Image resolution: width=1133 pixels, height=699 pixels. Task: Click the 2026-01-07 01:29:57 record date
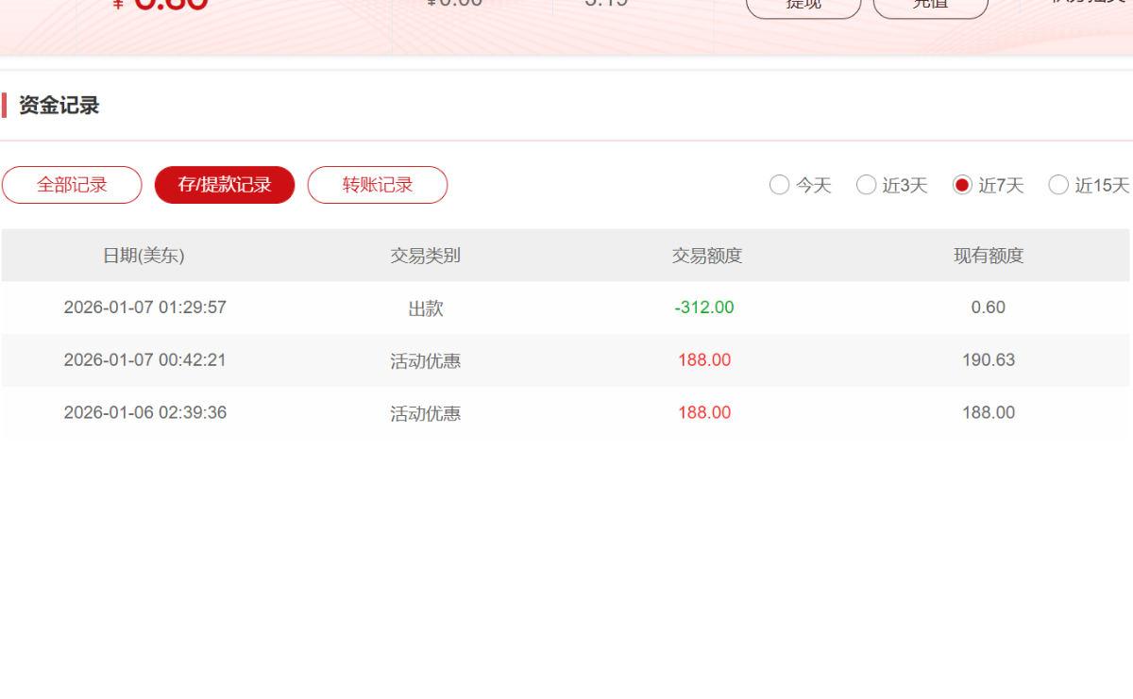[x=144, y=308]
